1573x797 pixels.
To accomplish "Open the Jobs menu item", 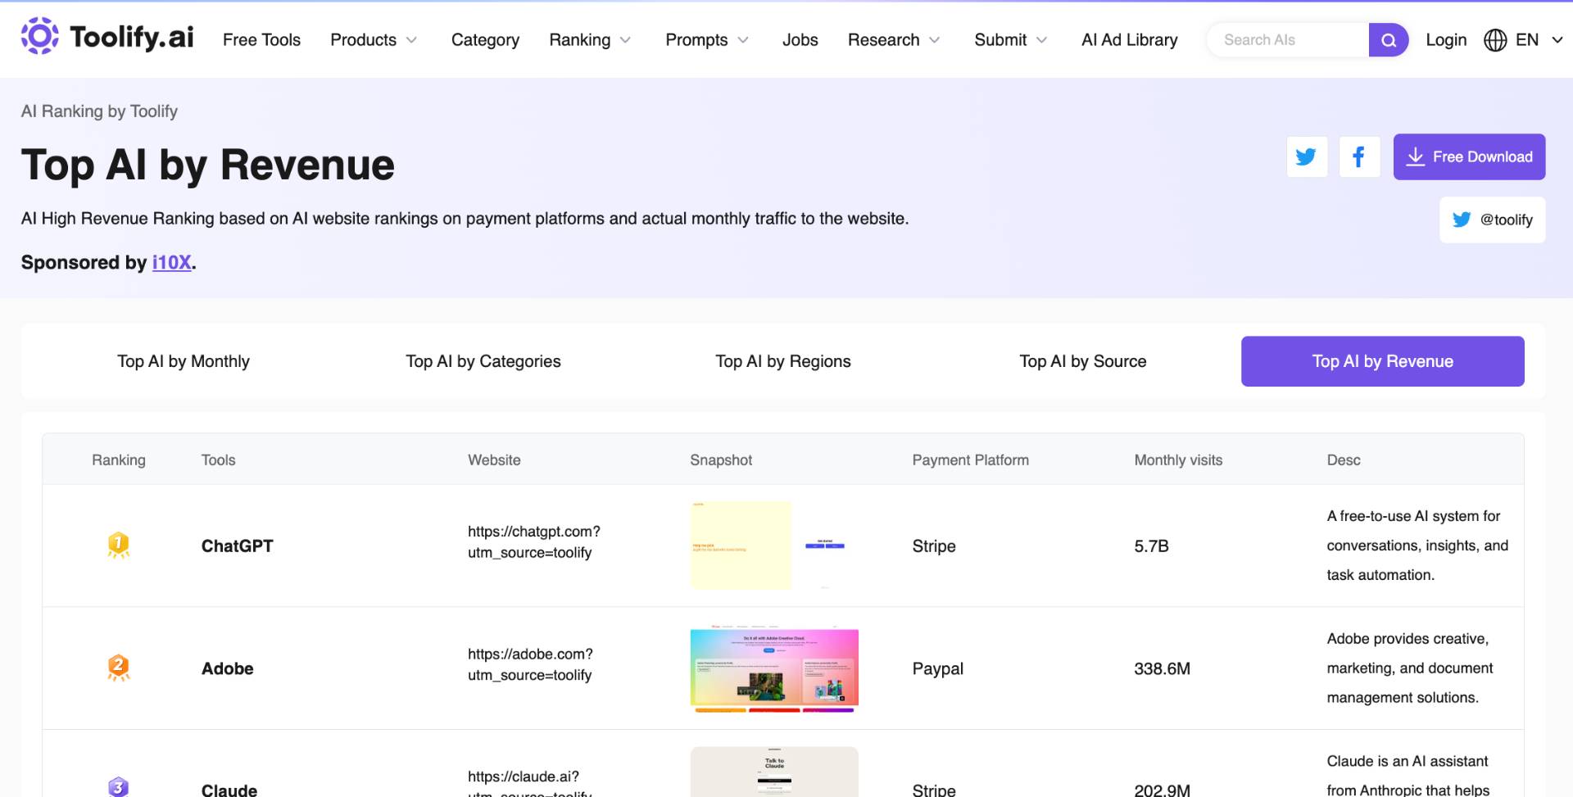I will pos(800,40).
